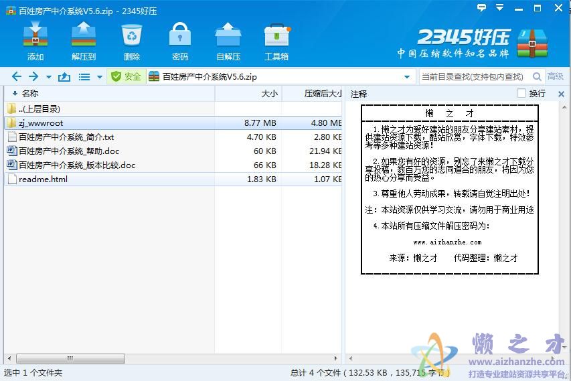Go forward with the right arrow
The image size is (571, 381).
33,76
